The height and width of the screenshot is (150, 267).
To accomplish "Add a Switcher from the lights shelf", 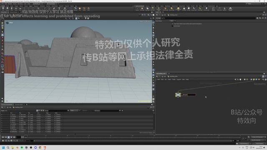I will [224, 9].
